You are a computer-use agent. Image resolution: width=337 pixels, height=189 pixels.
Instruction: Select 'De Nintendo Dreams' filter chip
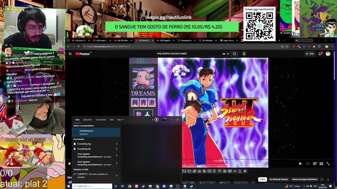coord(279,180)
